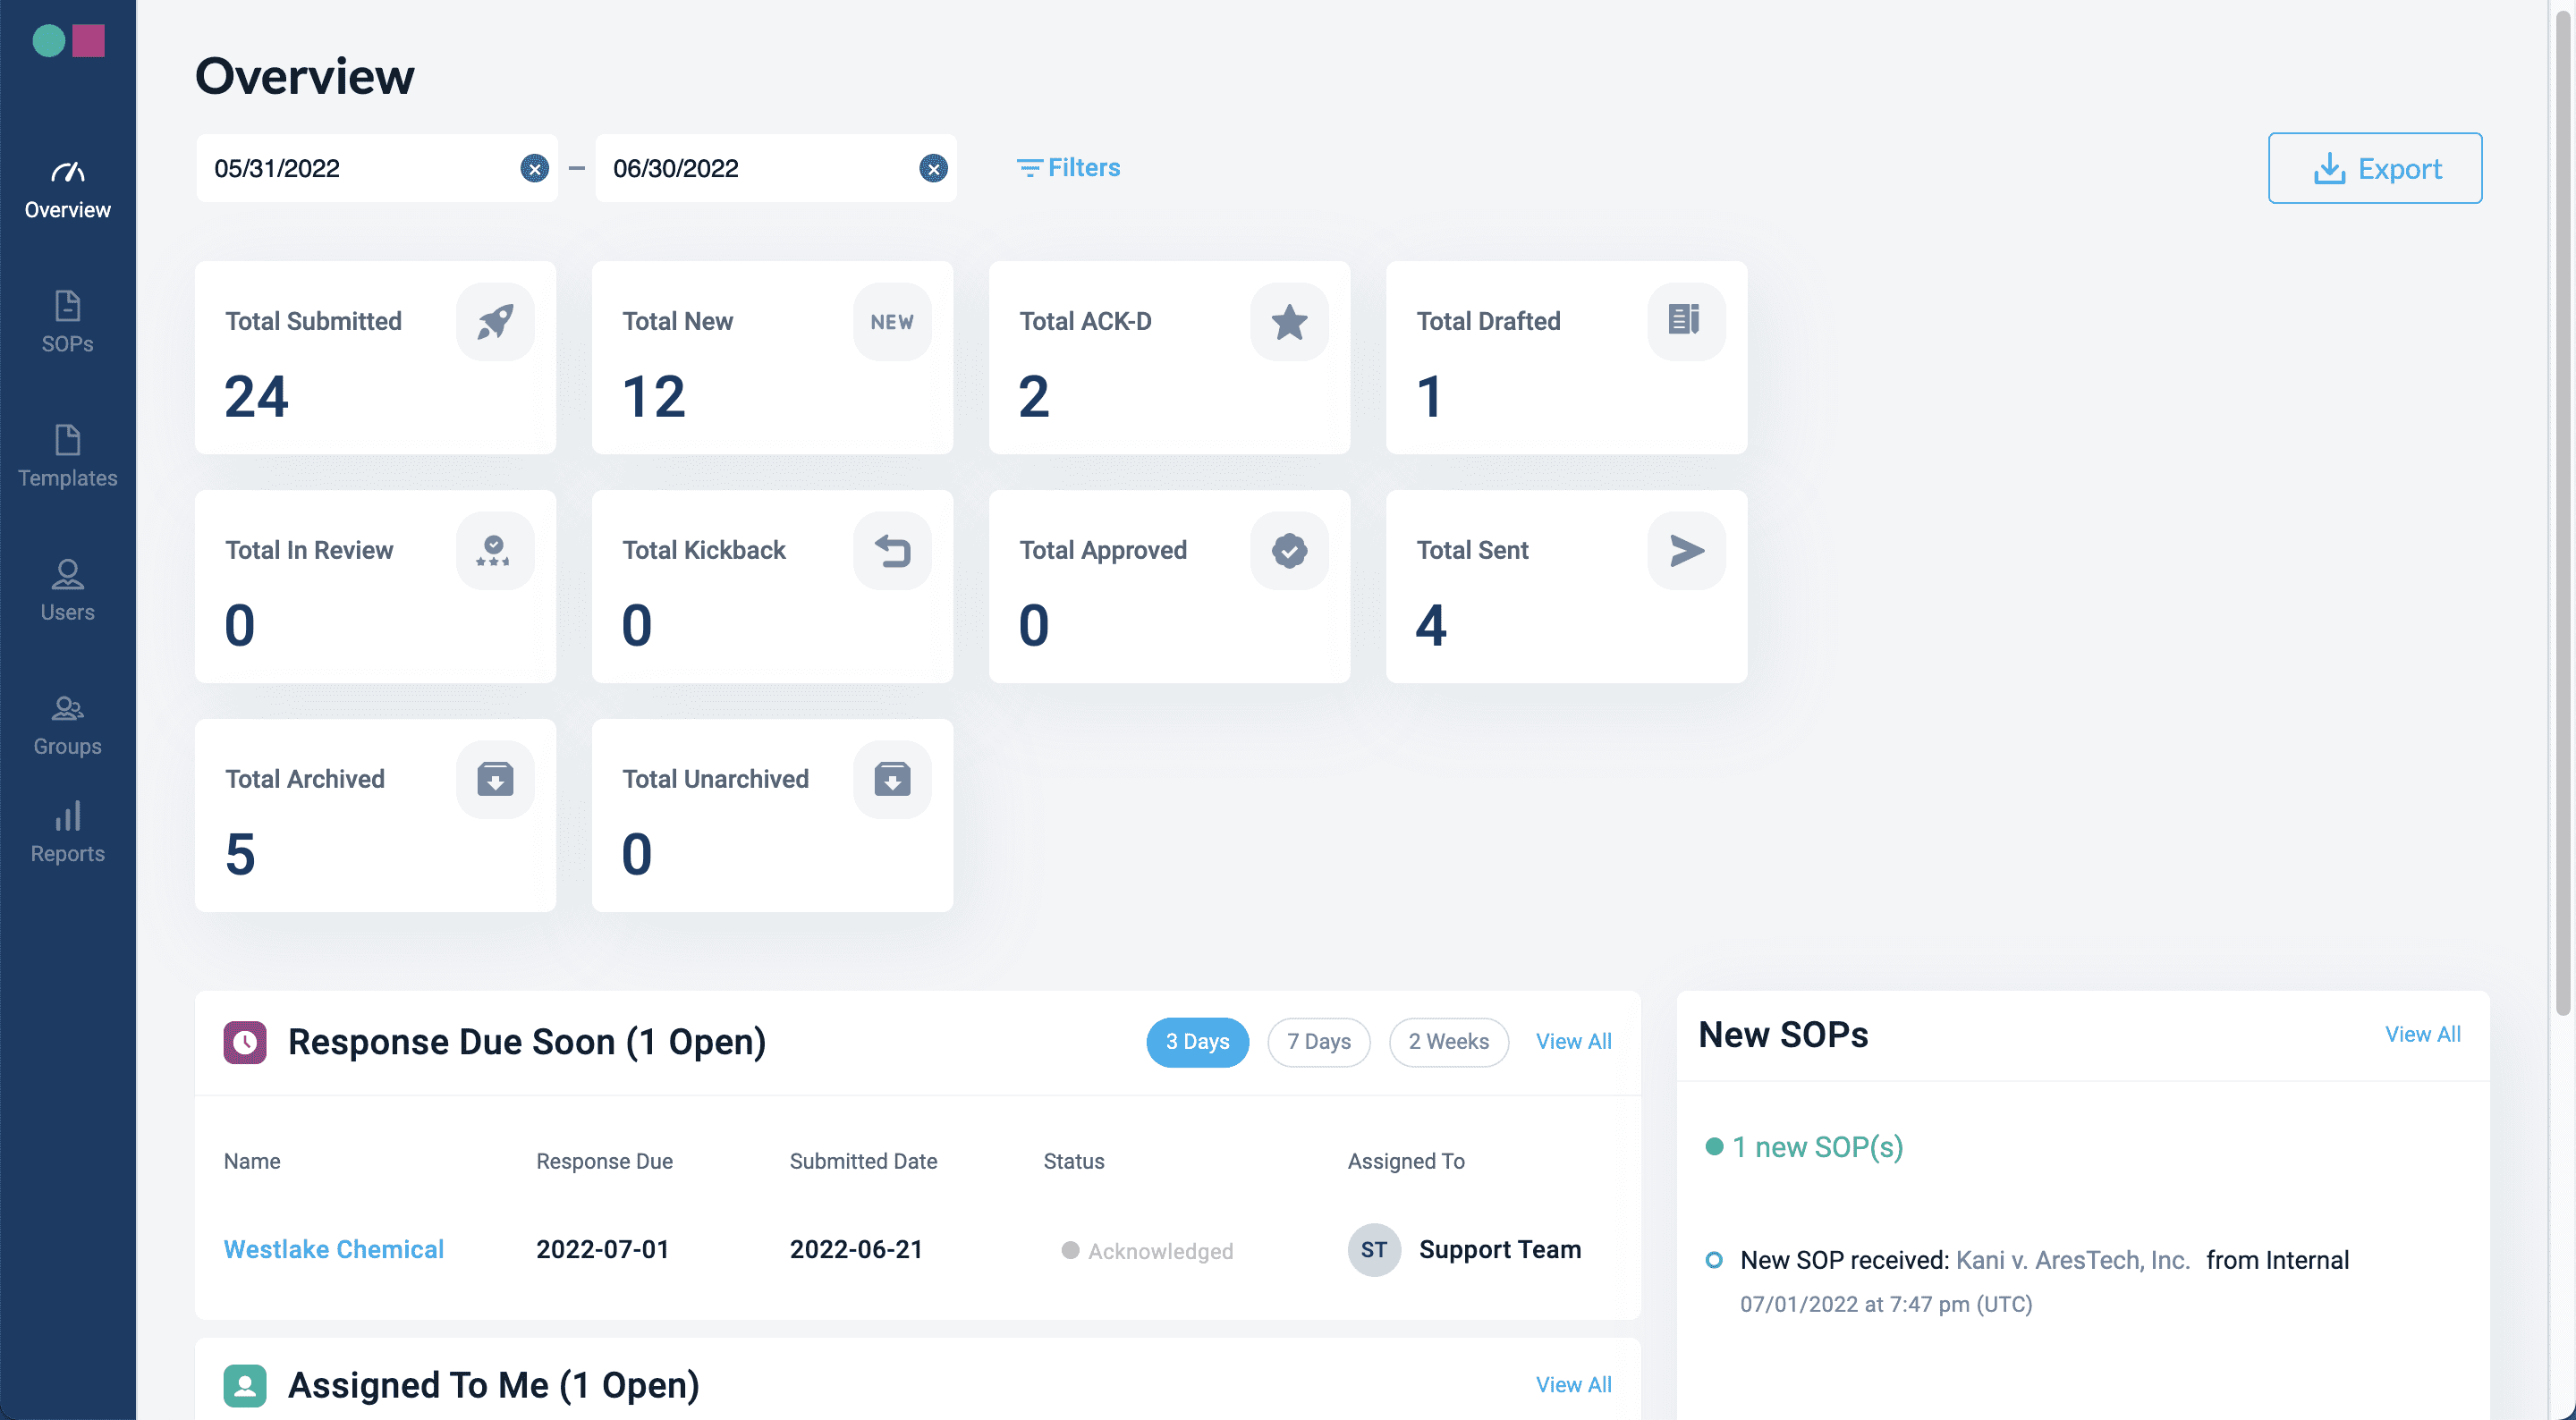Click the Export button
Screen dimensions: 2576x1420
[x=2374, y=168]
